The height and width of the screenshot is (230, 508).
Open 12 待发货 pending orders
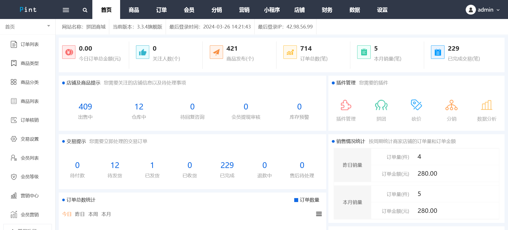pos(115,165)
